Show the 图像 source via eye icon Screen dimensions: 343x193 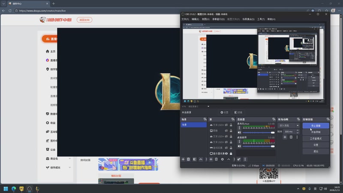pos(226,131)
